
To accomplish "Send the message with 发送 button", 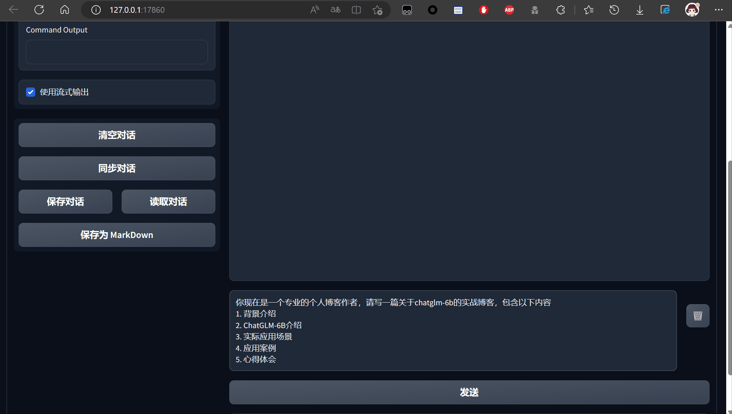I will 469,392.
